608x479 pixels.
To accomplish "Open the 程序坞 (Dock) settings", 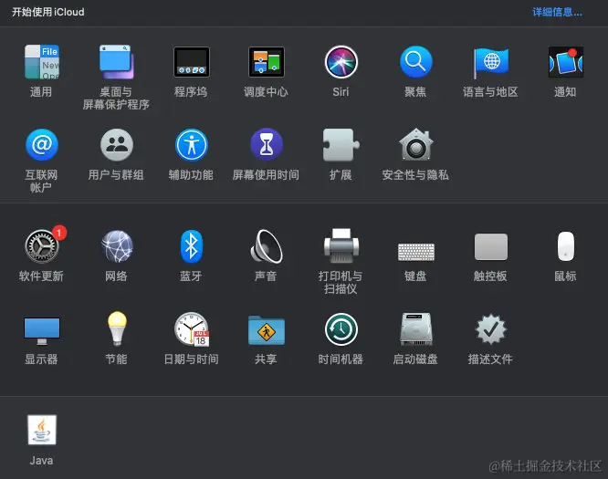I will pyautogui.click(x=191, y=62).
